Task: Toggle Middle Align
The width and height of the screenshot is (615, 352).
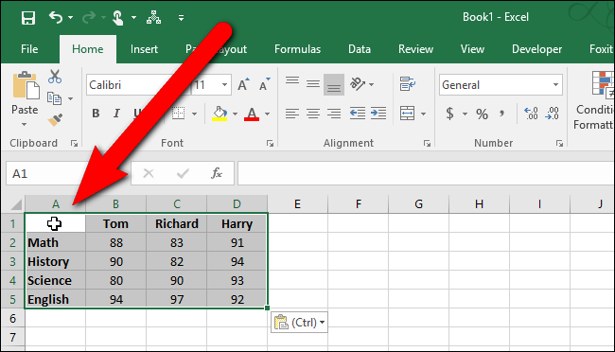Action: tap(313, 84)
